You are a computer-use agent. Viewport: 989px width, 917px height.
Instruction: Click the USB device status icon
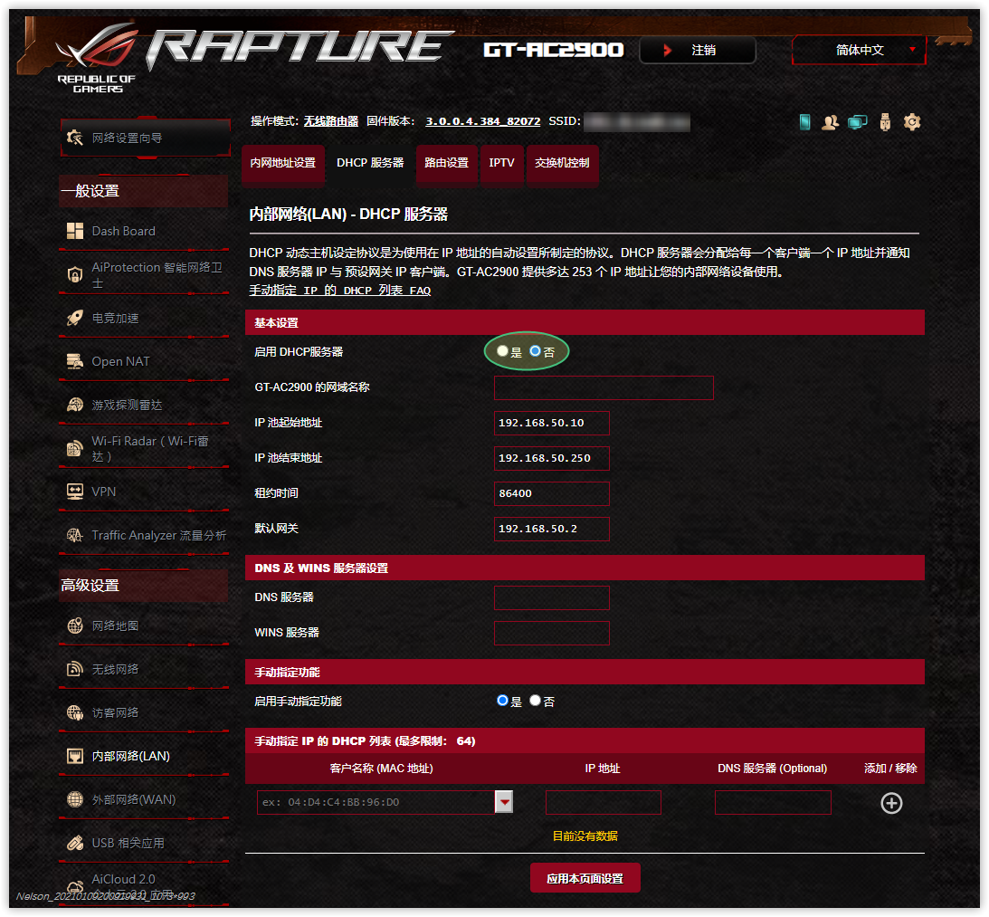point(885,122)
